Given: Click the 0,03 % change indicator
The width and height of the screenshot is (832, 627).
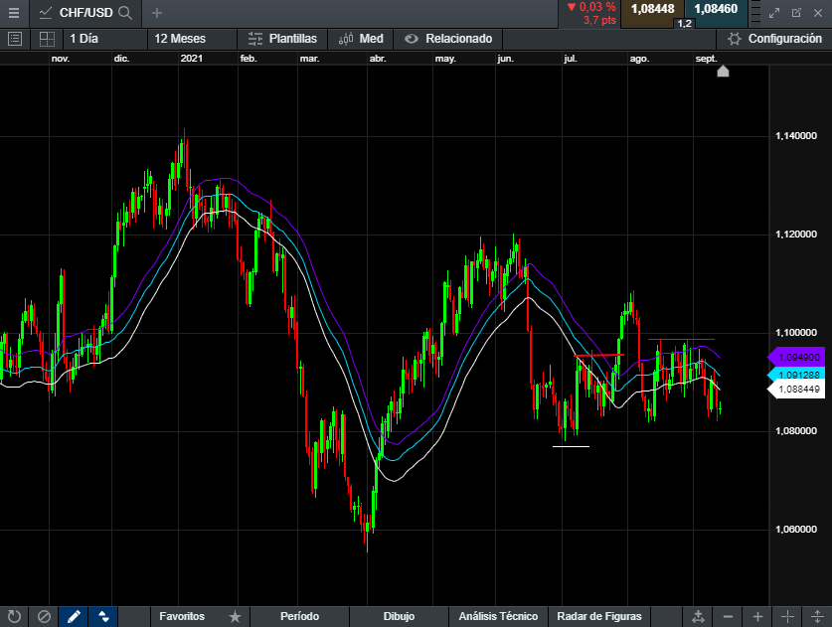Looking at the screenshot, I should click(x=591, y=7).
